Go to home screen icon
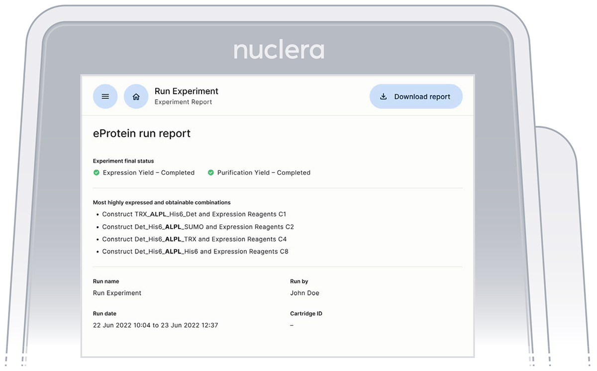The width and height of the screenshot is (597, 371). (x=136, y=96)
